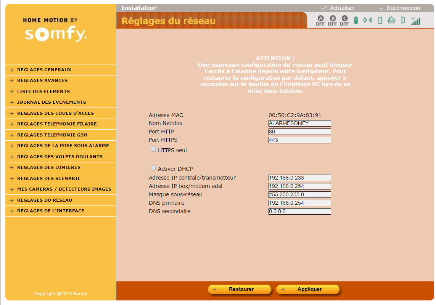Click the green battery status icon
The width and height of the screenshot is (436, 305).
[x=356, y=21]
